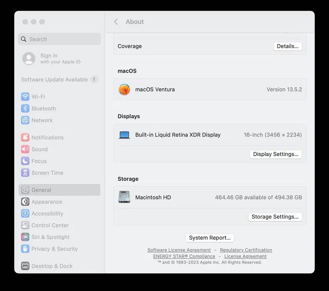The width and height of the screenshot is (329, 291).
Task: Click the General gear icon
Action: point(25,190)
